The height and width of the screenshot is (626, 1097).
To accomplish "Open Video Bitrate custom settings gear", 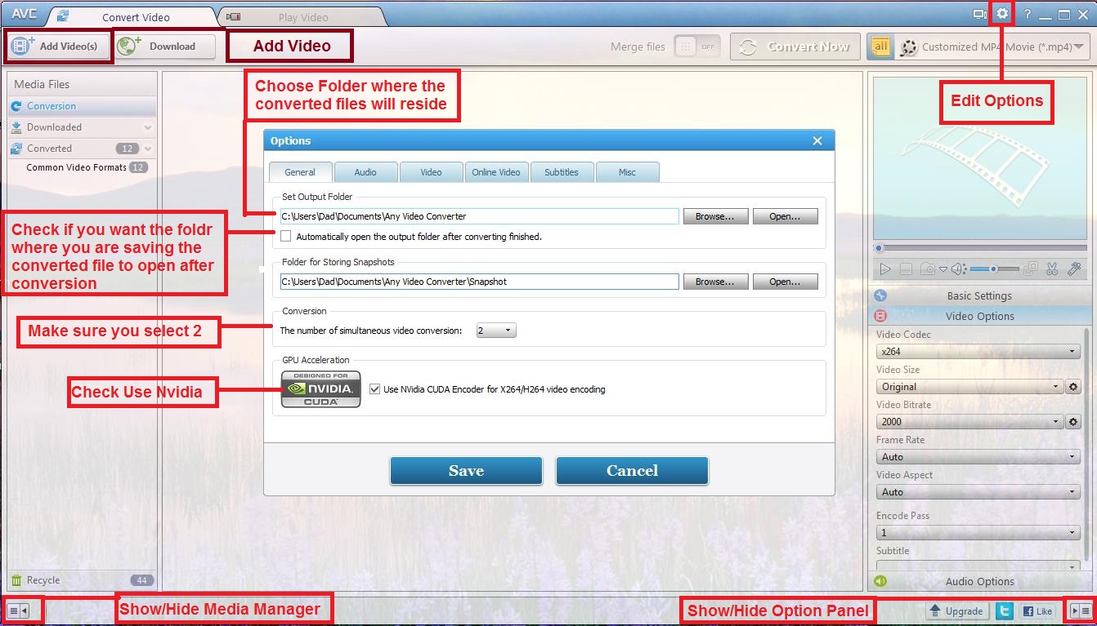I will pyautogui.click(x=1074, y=421).
